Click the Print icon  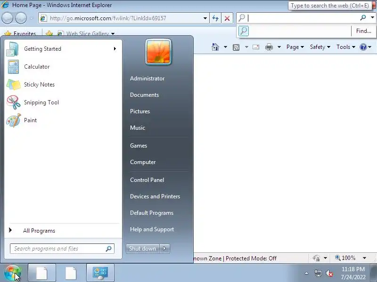coord(269,47)
